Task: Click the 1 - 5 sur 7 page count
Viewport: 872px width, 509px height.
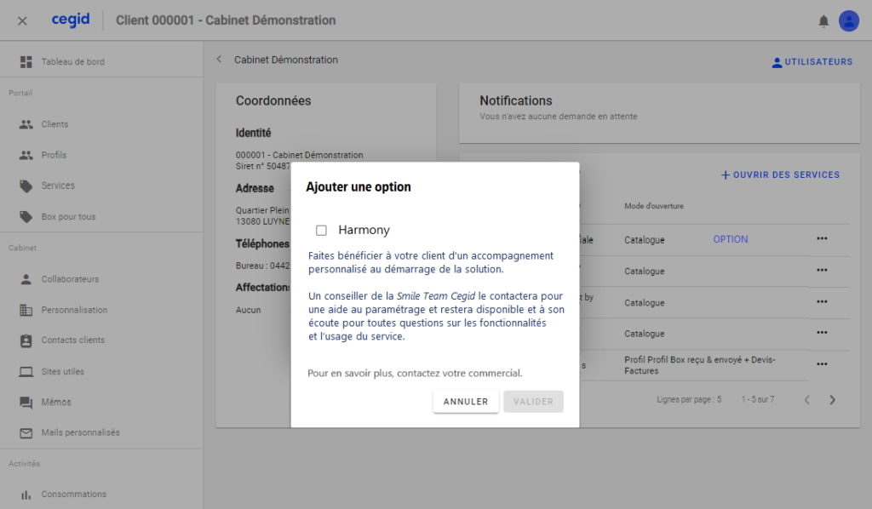Action: (x=757, y=399)
